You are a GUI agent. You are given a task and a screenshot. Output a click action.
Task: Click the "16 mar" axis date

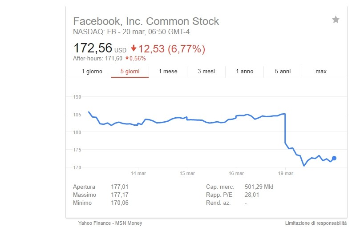(x=236, y=173)
